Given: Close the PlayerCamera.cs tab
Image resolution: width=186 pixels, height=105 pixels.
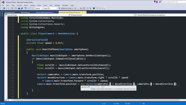Looking at the screenshot, I should click(x=85, y=12).
